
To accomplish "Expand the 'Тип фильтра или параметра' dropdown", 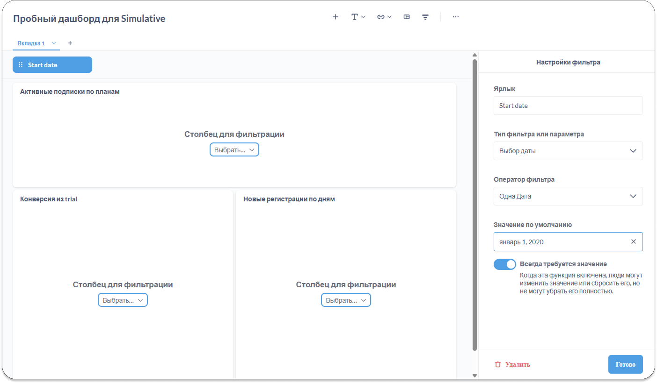I will point(568,151).
